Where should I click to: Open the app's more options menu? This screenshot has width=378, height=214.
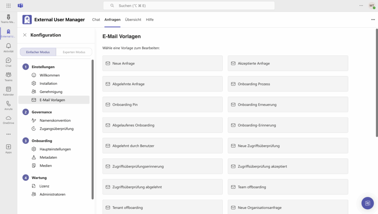[373, 20]
